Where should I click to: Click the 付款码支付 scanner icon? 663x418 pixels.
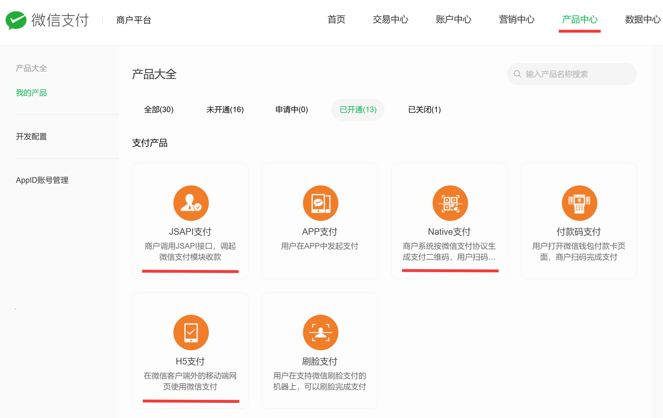pos(579,203)
